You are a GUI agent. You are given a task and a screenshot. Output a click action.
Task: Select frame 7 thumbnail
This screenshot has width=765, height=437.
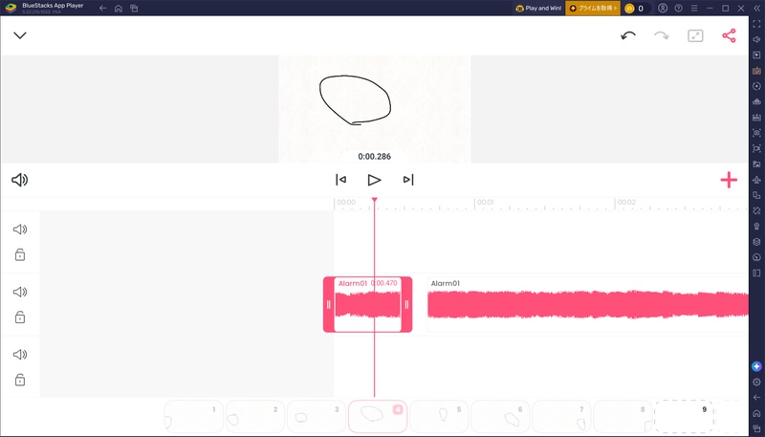click(x=561, y=417)
